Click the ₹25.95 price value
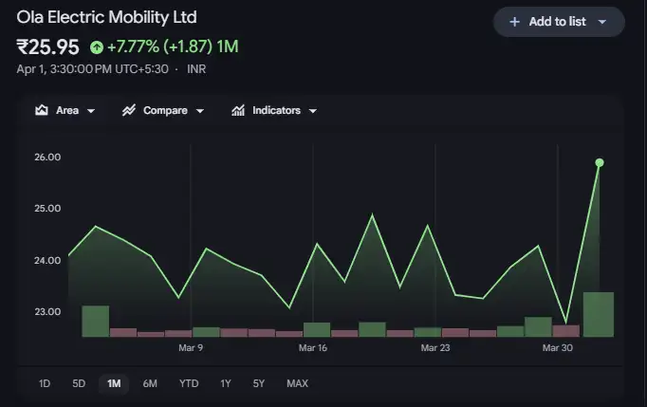The width and height of the screenshot is (647, 407). point(47,47)
